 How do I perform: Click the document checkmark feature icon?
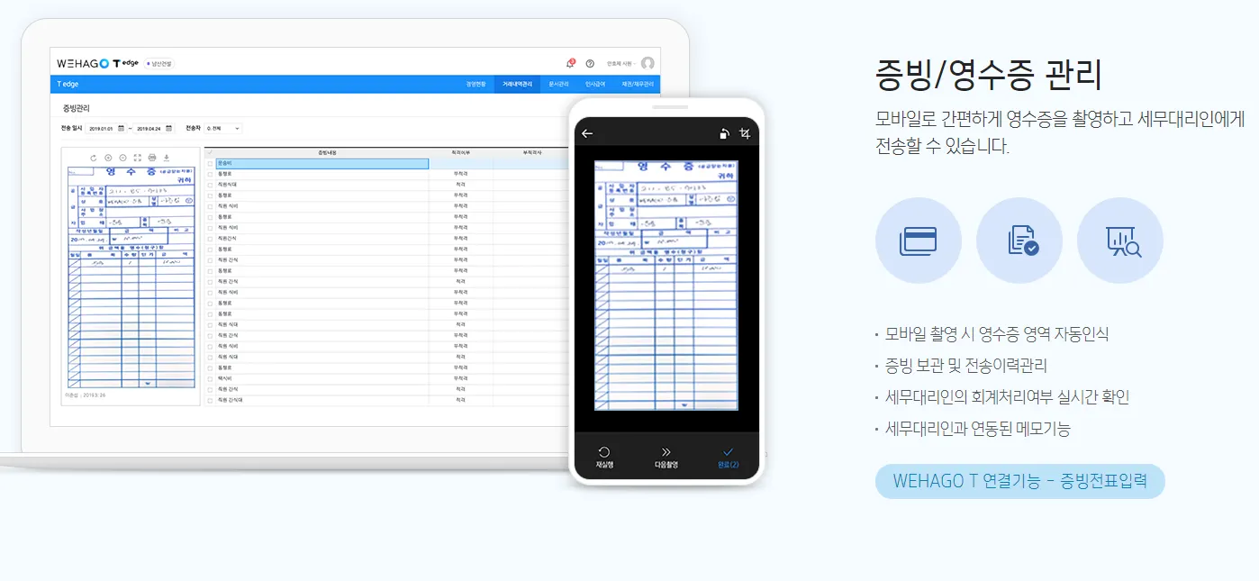1019,241
